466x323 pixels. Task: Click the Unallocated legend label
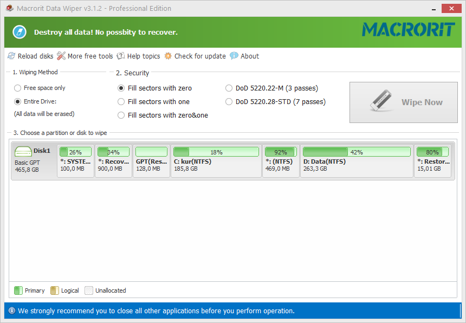[111, 290]
